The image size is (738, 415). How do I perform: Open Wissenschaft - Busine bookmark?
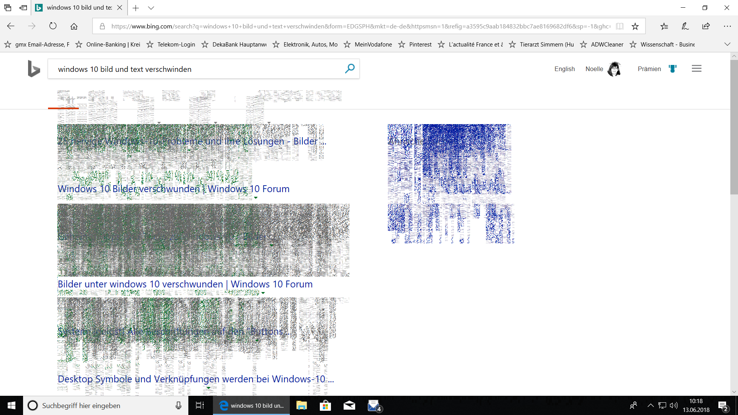coord(662,45)
